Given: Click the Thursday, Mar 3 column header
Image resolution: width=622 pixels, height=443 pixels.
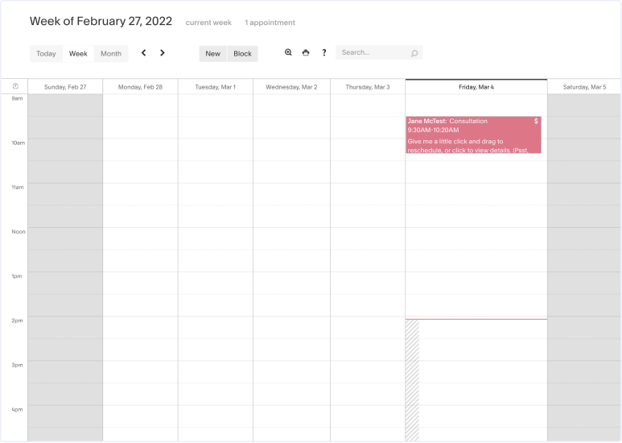Looking at the screenshot, I should coord(368,87).
